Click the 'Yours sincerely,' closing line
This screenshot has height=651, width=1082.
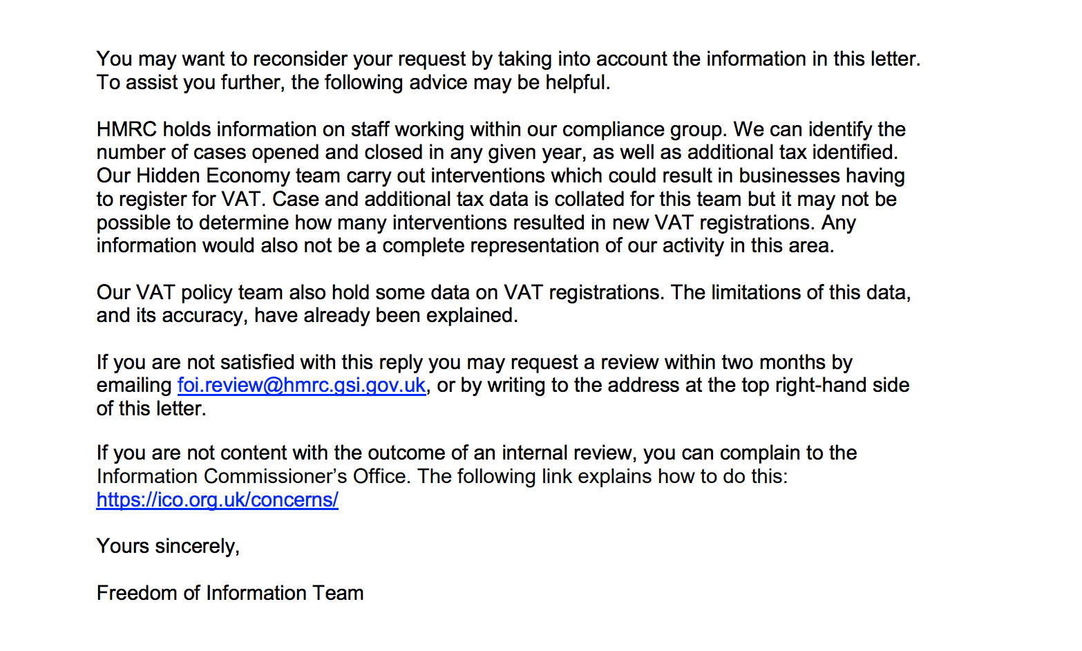tap(168, 547)
